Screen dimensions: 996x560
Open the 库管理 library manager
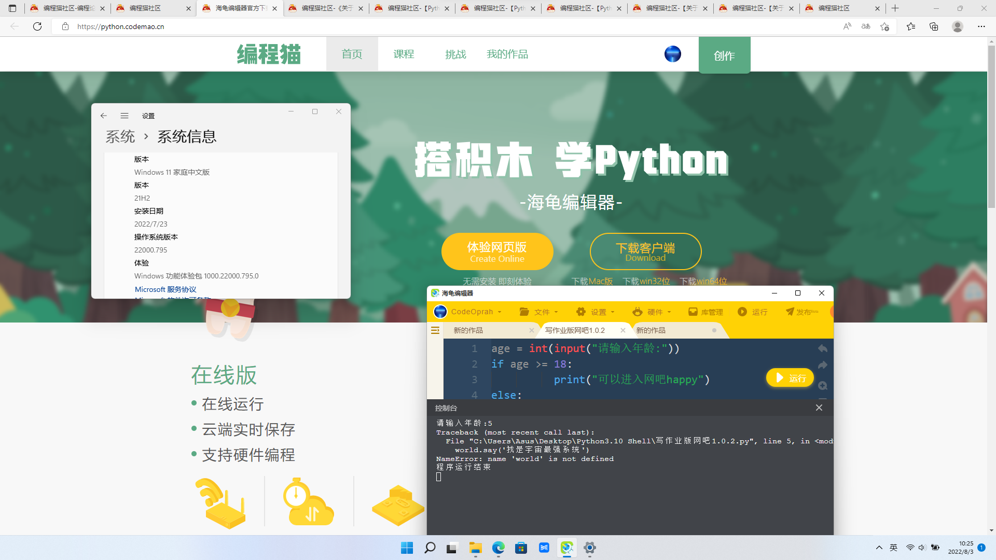click(706, 312)
